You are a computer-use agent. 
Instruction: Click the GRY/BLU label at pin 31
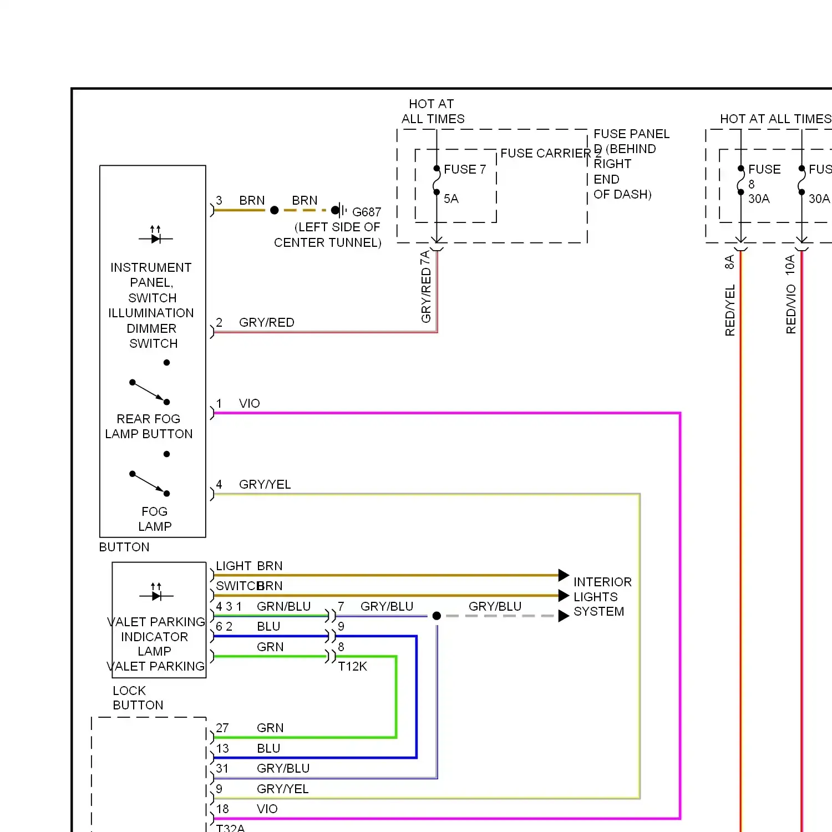click(283, 768)
